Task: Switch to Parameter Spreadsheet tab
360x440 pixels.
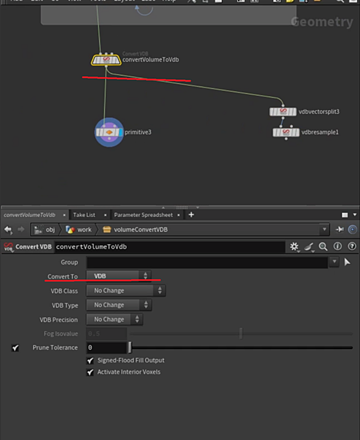Action: [143, 215]
